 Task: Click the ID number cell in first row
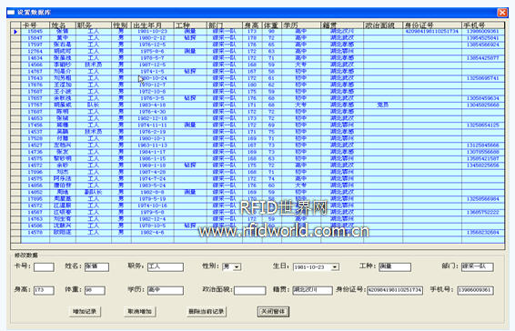pos(432,31)
